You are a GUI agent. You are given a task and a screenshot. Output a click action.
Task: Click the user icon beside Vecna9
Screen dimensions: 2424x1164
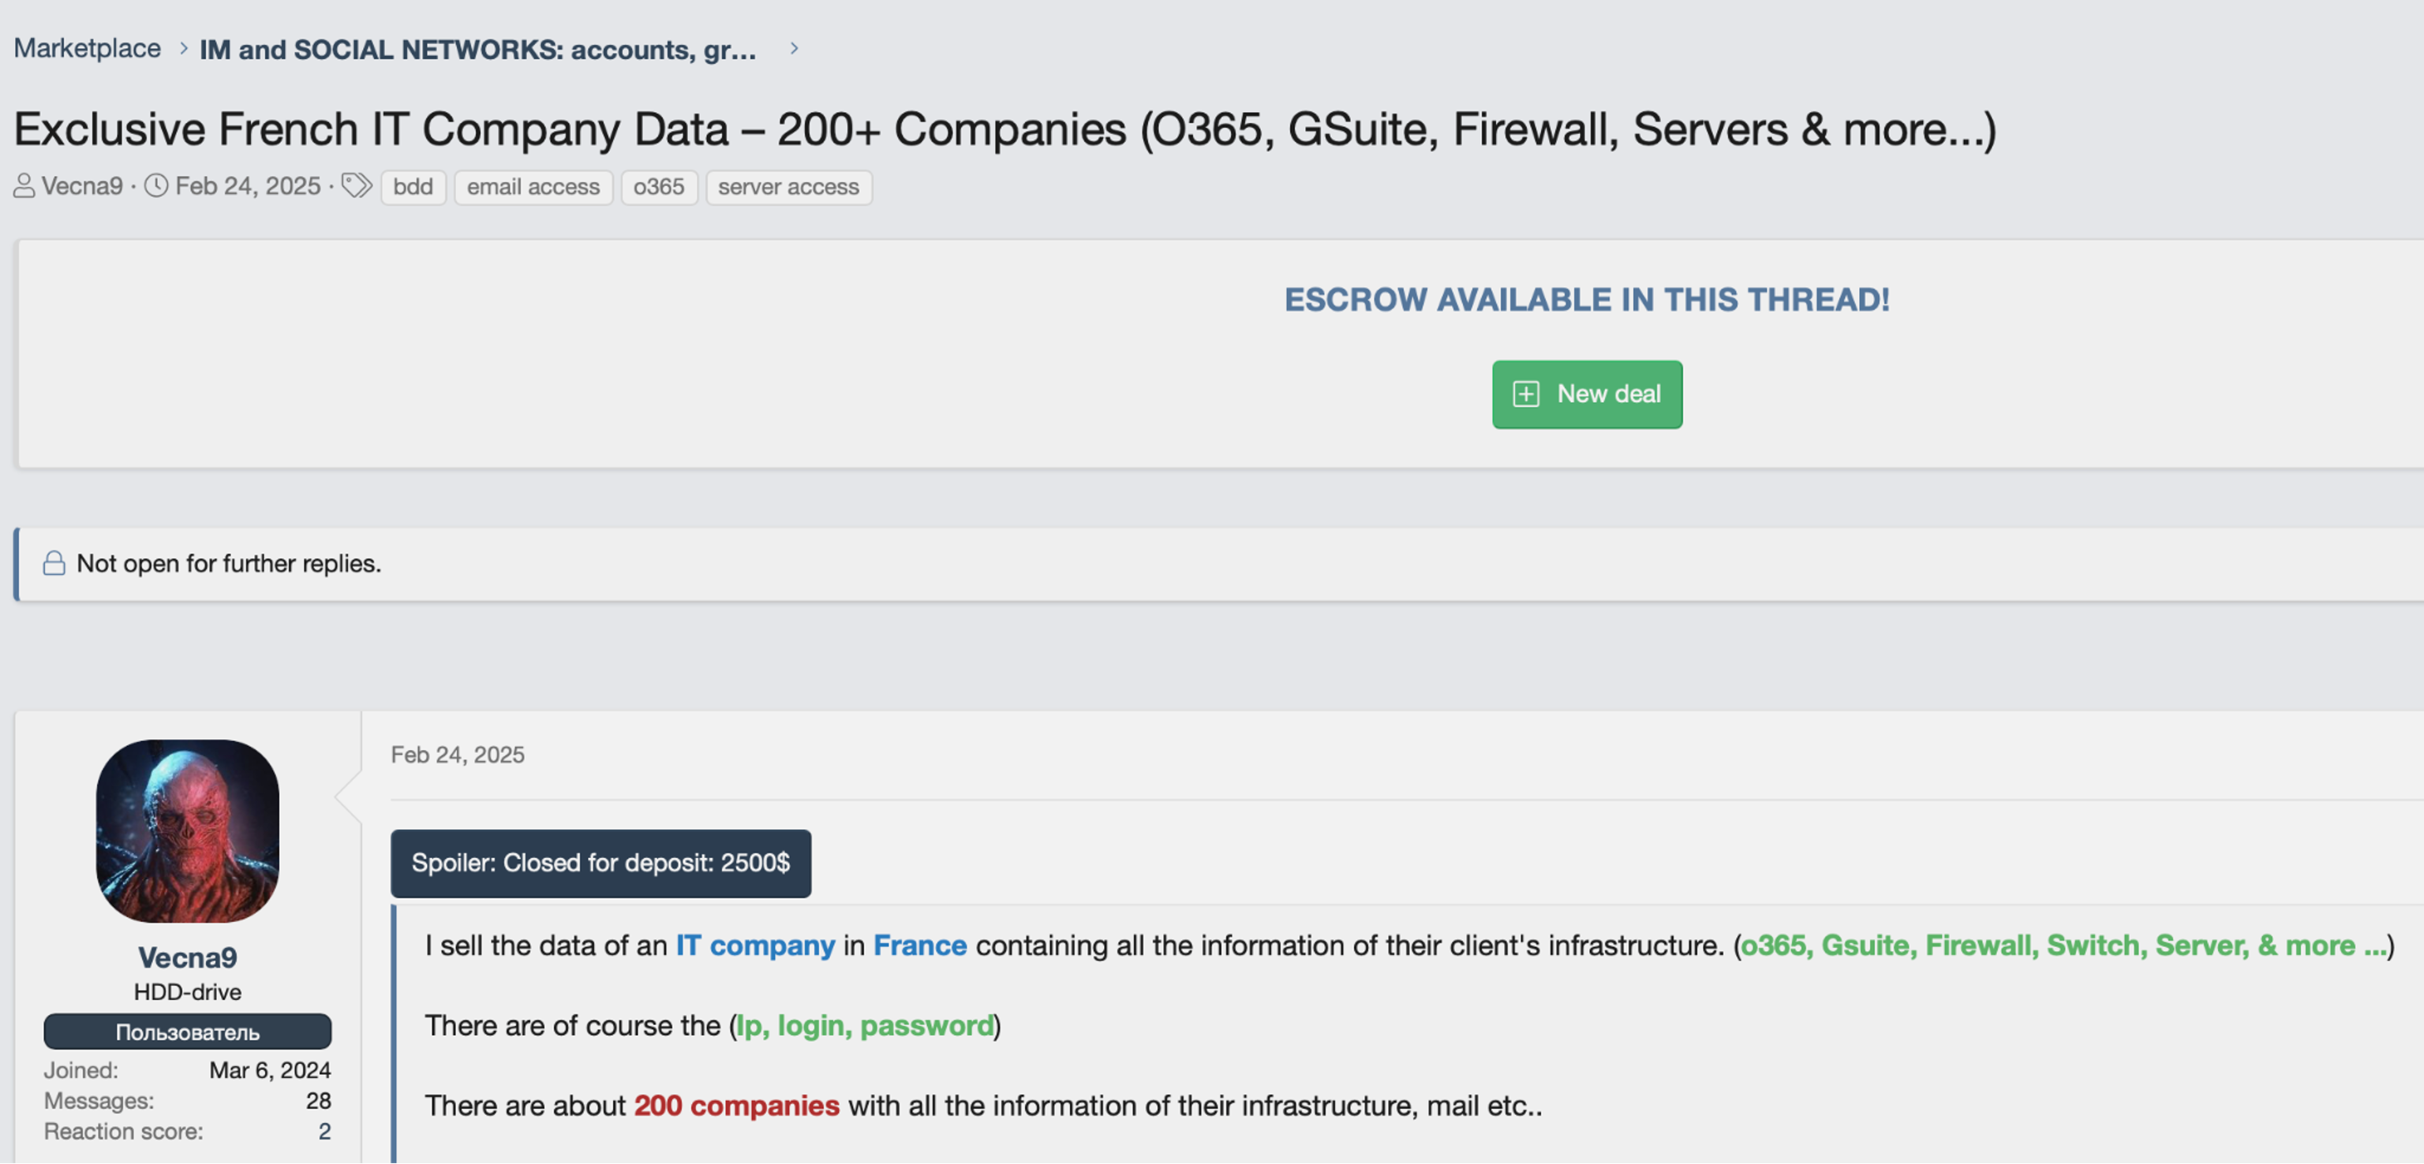click(x=24, y=186)
